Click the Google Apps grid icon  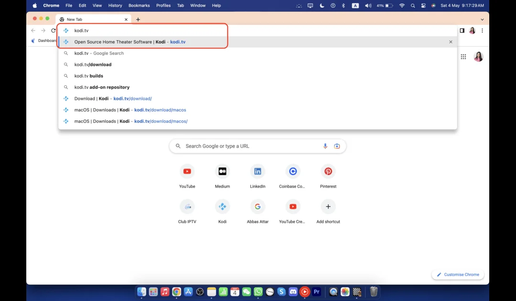(x=463, y=56)
